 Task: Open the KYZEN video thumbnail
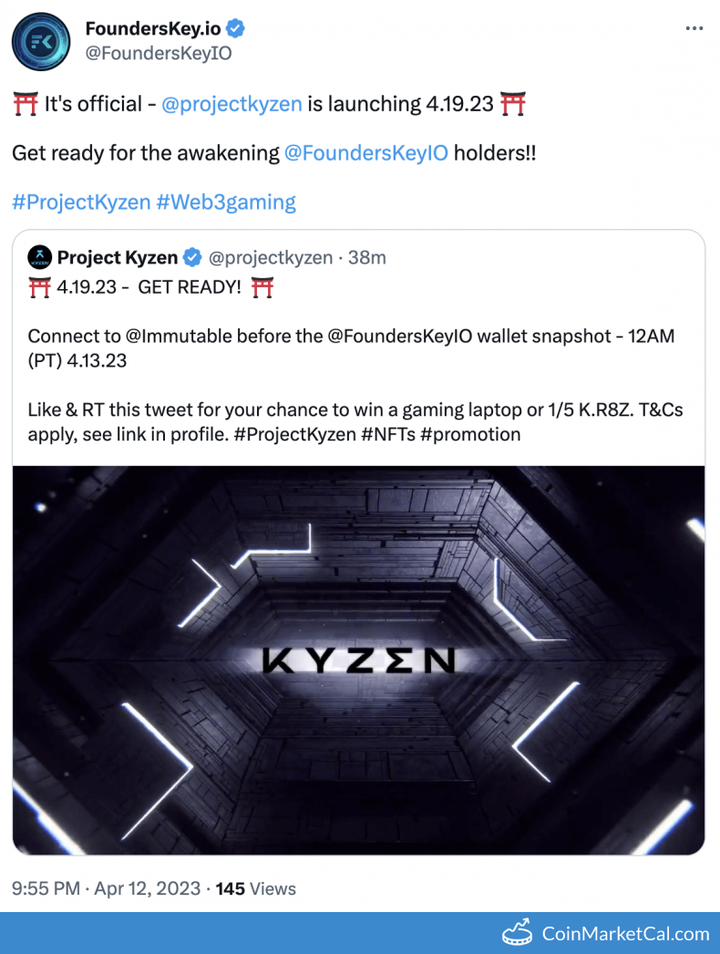tap(358, 659)
